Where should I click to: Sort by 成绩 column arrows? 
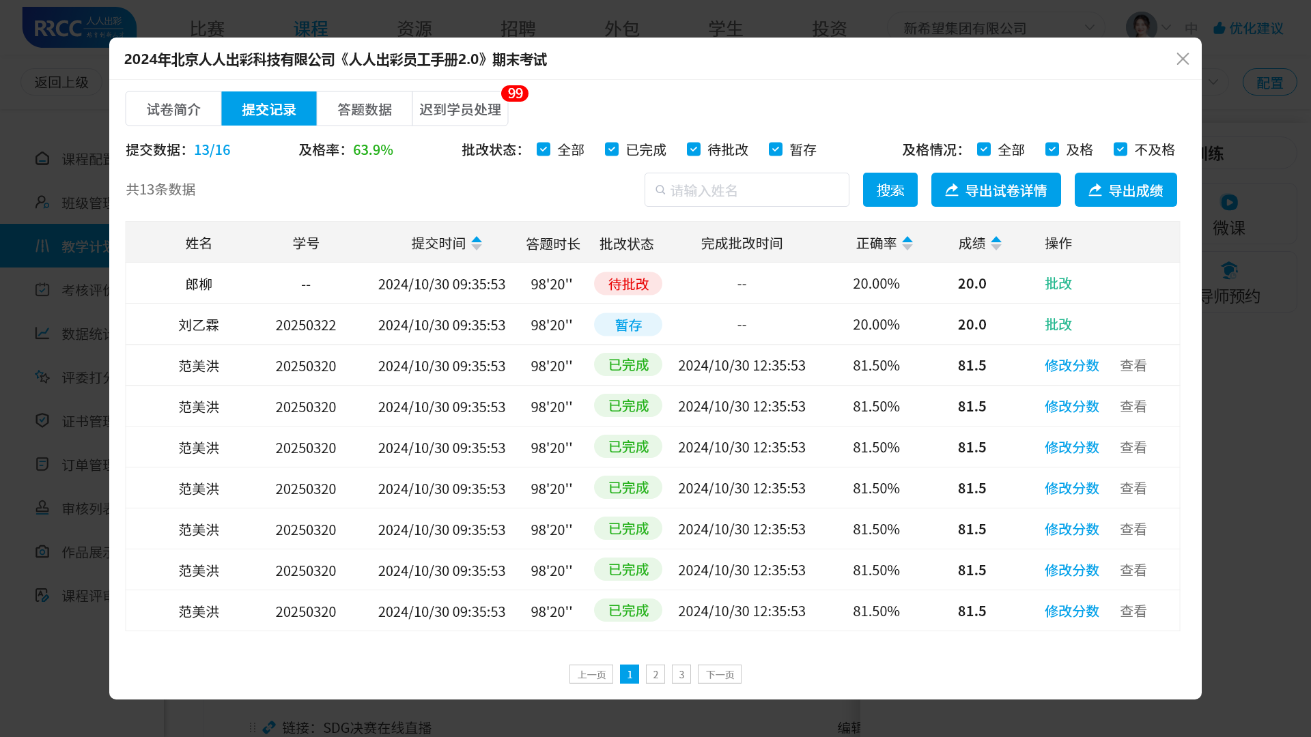point(996,243)
